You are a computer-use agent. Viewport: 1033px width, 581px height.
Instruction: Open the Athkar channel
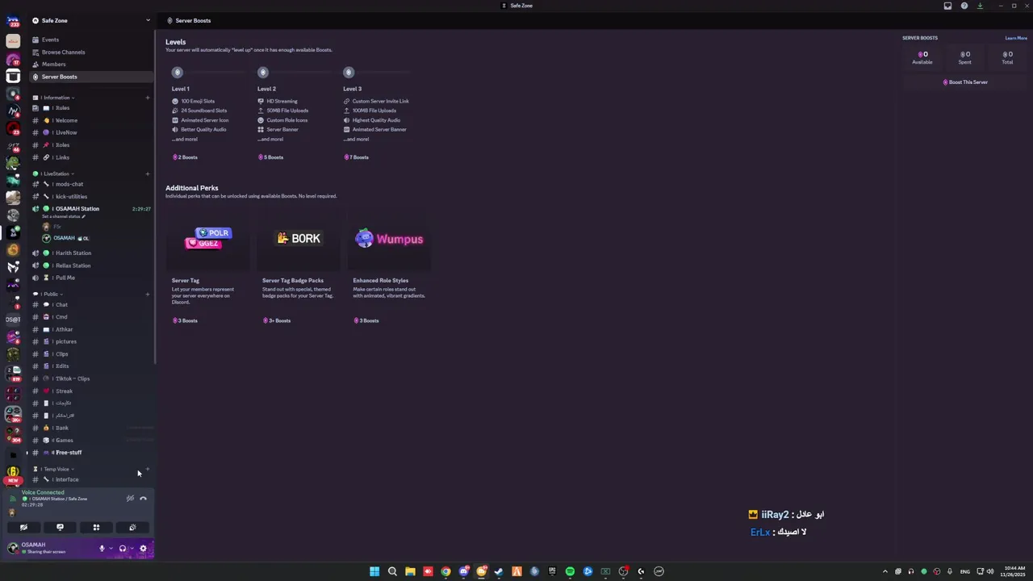pyautogui.click(x=91, y=329)
